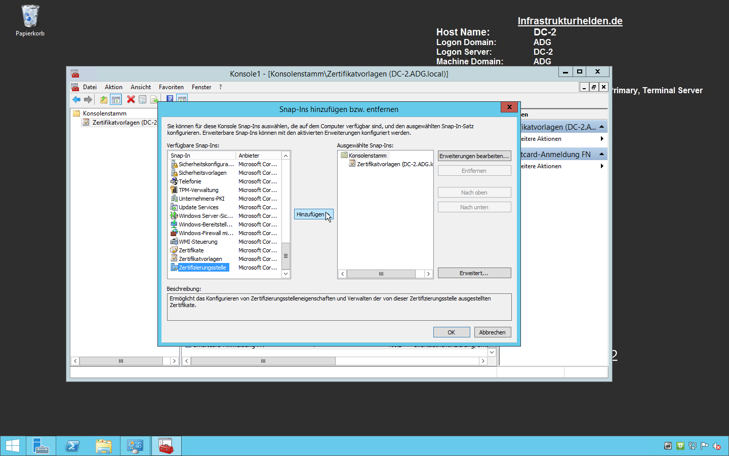Expand first Weitere Aktionen submenu arrow
Image resolution: width=729 pixels, height=456 pixels.
[x=602, y=139]
